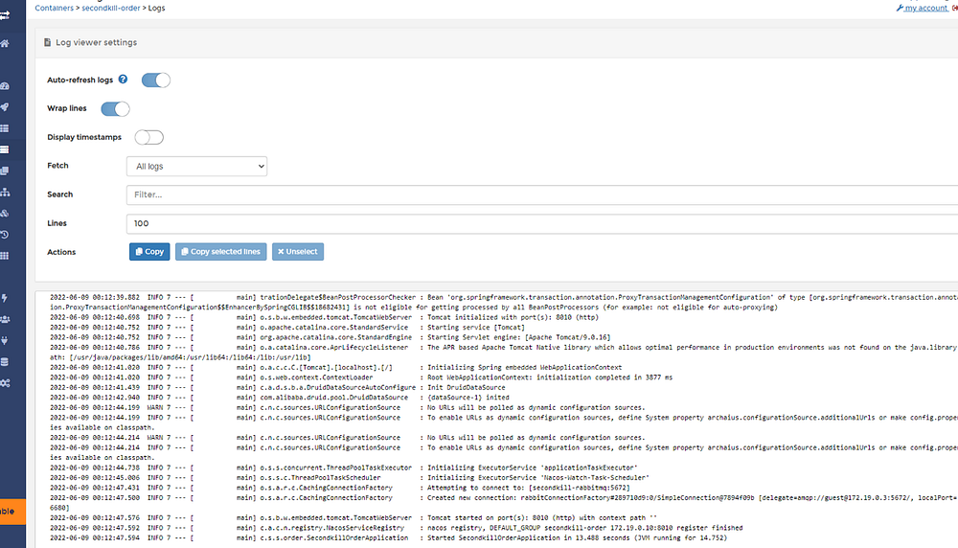Select the '{dataSource-1} inited' log line

coord(279,397)
